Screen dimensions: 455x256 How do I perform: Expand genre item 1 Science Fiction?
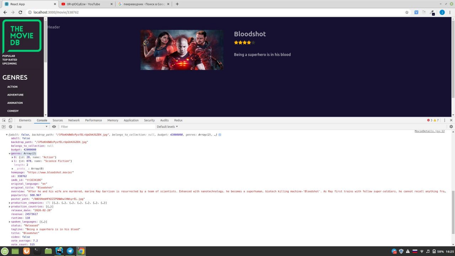[12, 161]
